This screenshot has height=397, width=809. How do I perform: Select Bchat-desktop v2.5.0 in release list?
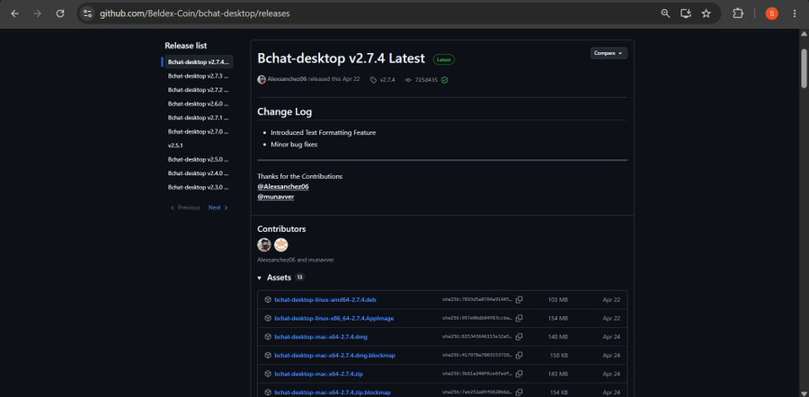198,159
